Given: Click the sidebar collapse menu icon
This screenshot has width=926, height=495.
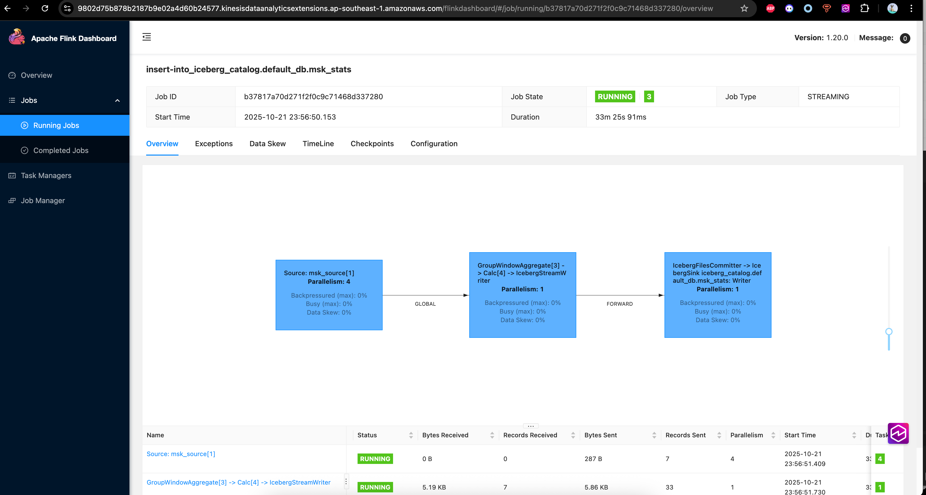Looking at the screenshot, I should pyautogui.click(x=147, y=37).
